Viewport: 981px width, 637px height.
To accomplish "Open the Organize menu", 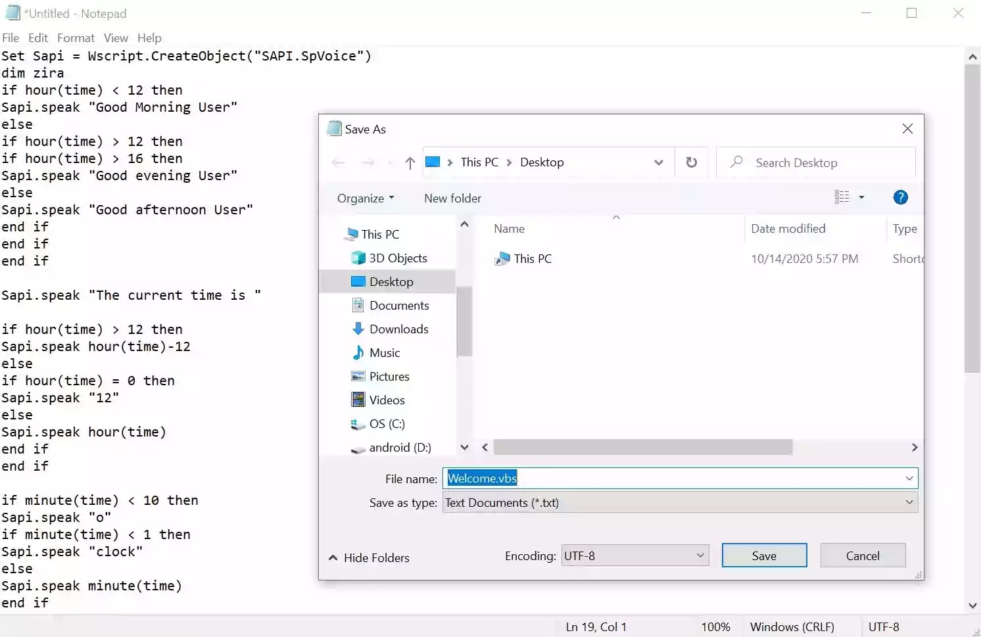I will (x=365, y=198).
